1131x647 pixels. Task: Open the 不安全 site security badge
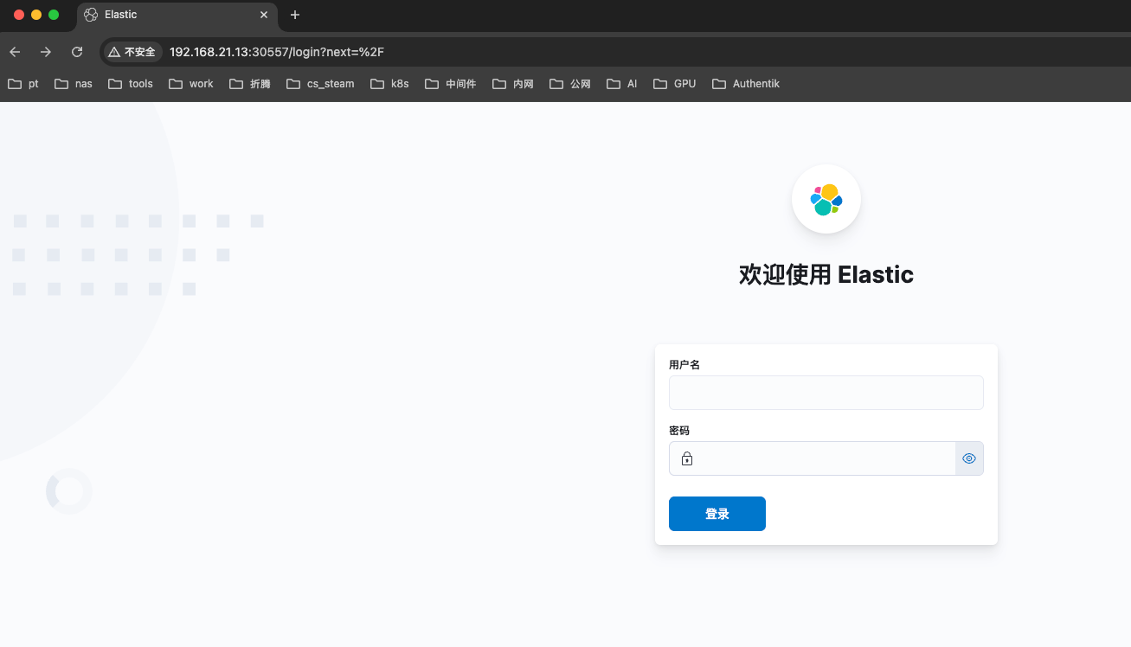[x=132, y=52]
